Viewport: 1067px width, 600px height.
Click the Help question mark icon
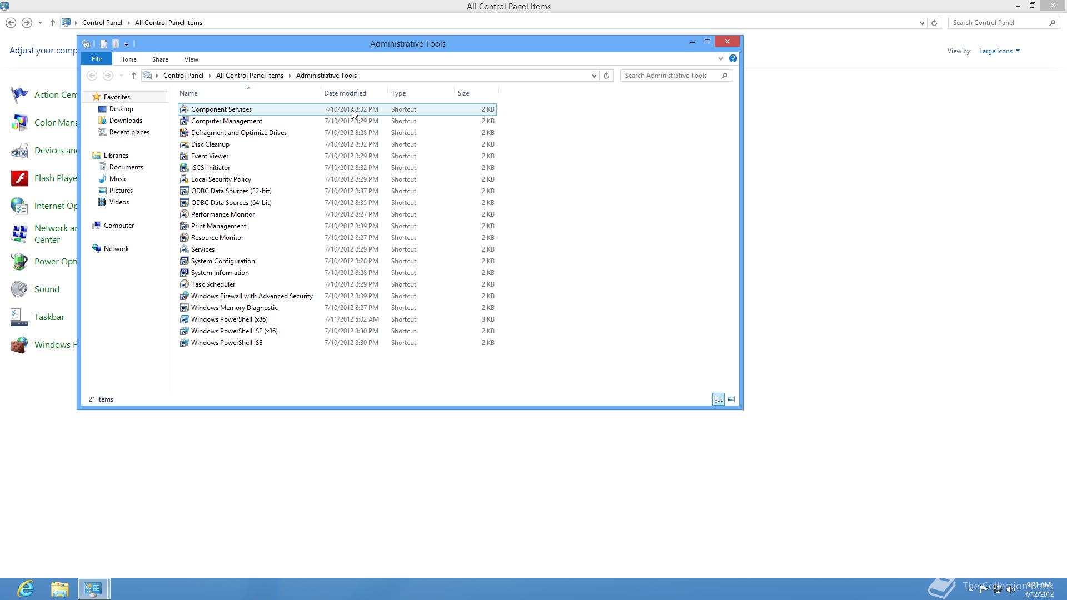732,59
